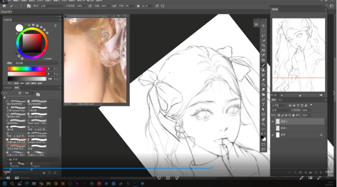This screenshot has width=337, height=187.
Task: Exit fullscreen in video player
Action: [x=319, y=178]
